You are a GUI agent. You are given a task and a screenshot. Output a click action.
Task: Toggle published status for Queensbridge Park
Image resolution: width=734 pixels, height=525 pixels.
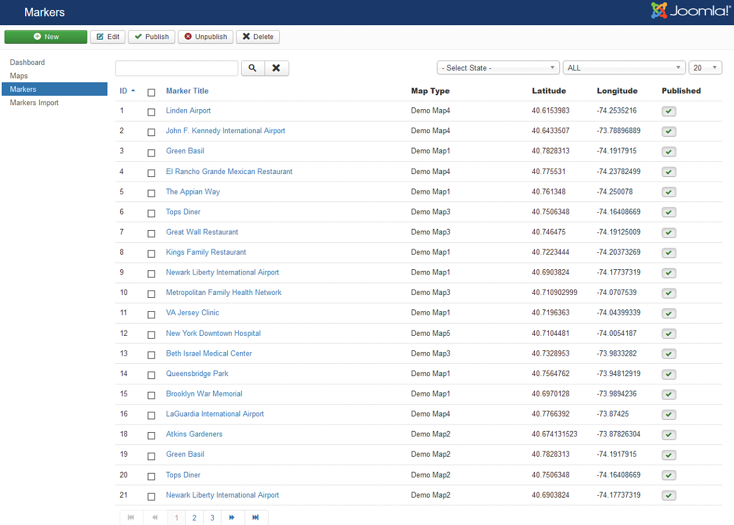tap(669, 374)
